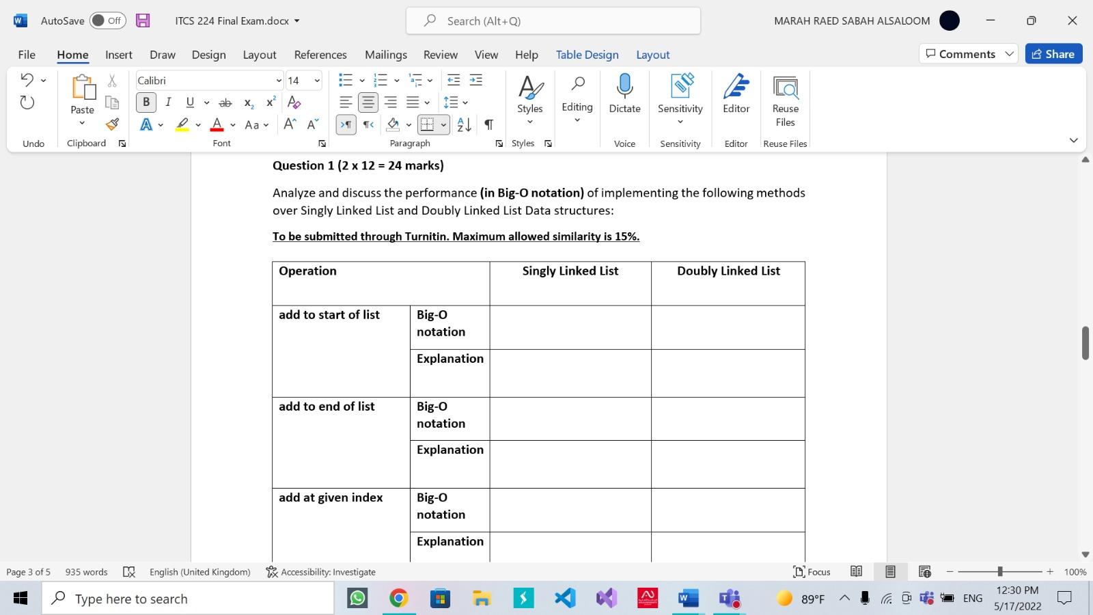Screen dimensions: 1093x615
Task: Set right-to-left text direction
Action: tap(368, 124)
